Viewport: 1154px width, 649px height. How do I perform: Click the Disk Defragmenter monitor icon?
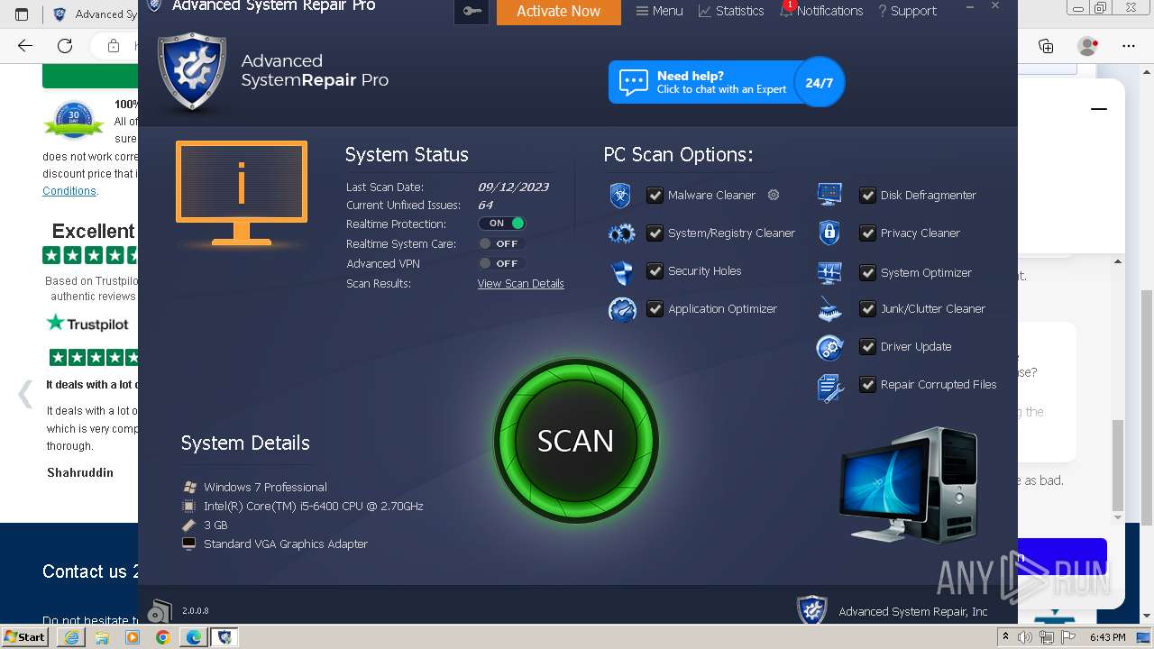(x=829, y=194)
